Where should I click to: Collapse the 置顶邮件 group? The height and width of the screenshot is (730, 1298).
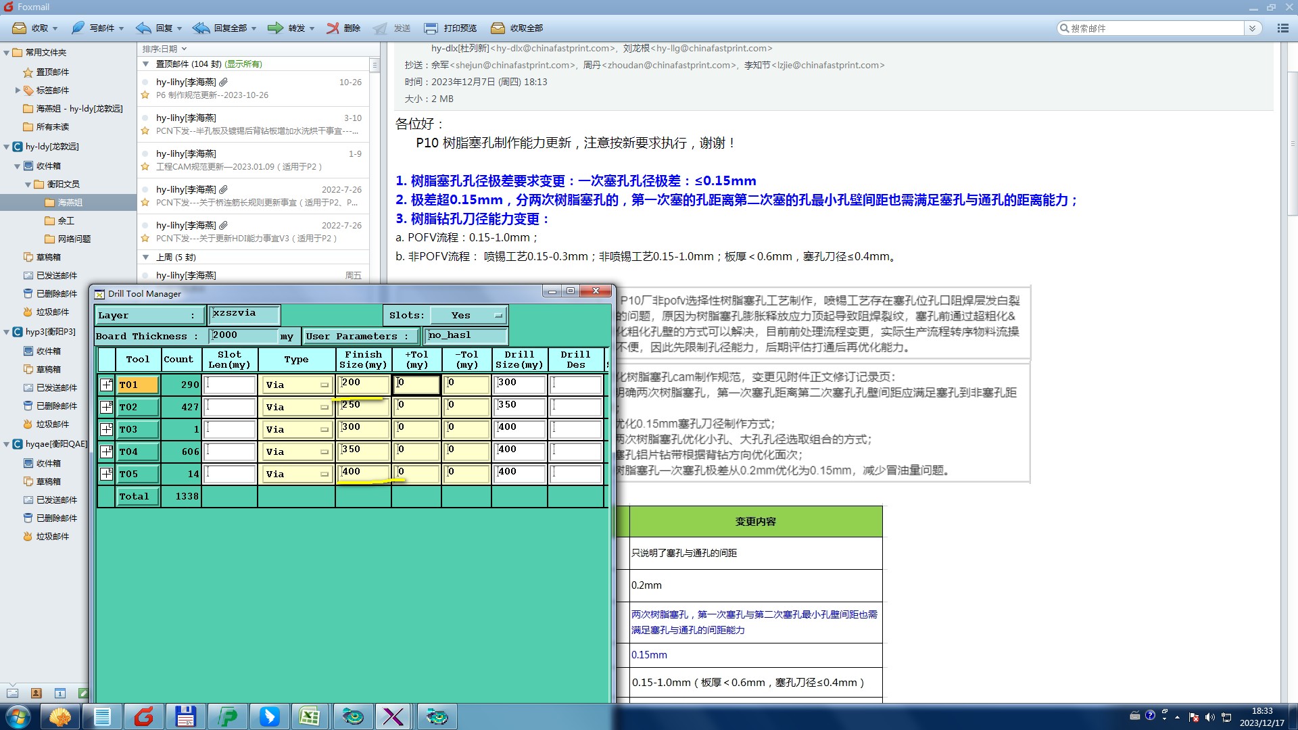coord(145,64)
